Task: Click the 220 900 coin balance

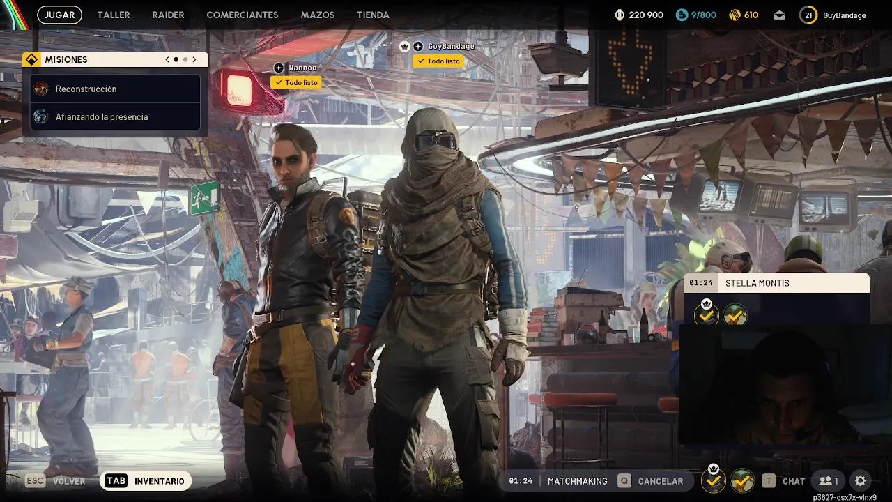Action: click(646, 15)
